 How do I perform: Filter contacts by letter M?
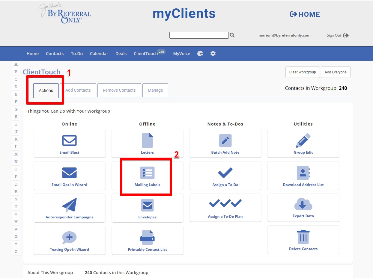point(16,154)
